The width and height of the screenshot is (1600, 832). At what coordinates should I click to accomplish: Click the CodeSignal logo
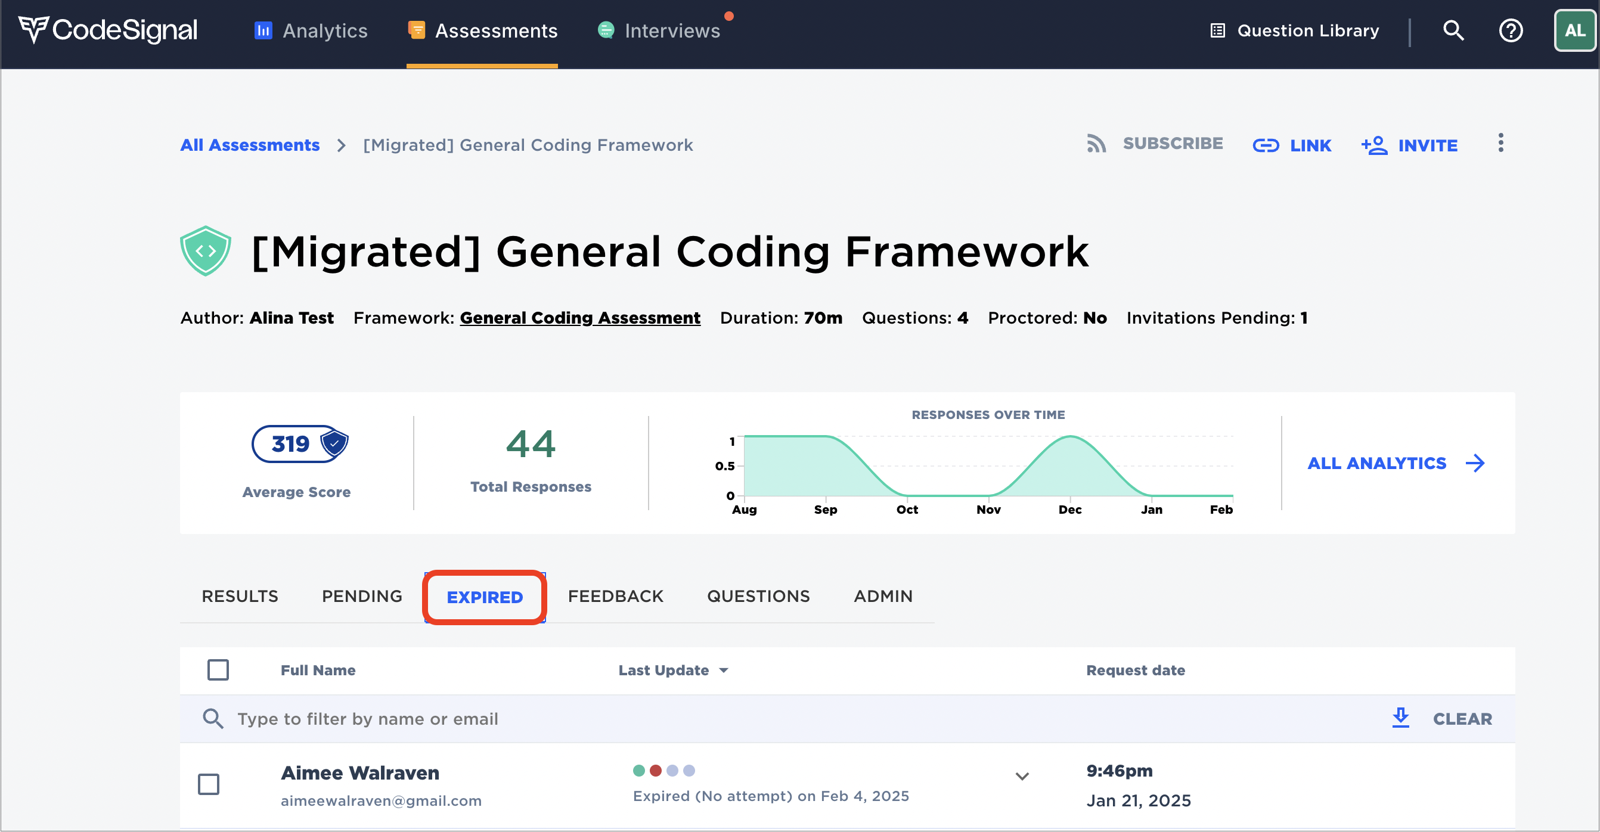pos(107,30)
